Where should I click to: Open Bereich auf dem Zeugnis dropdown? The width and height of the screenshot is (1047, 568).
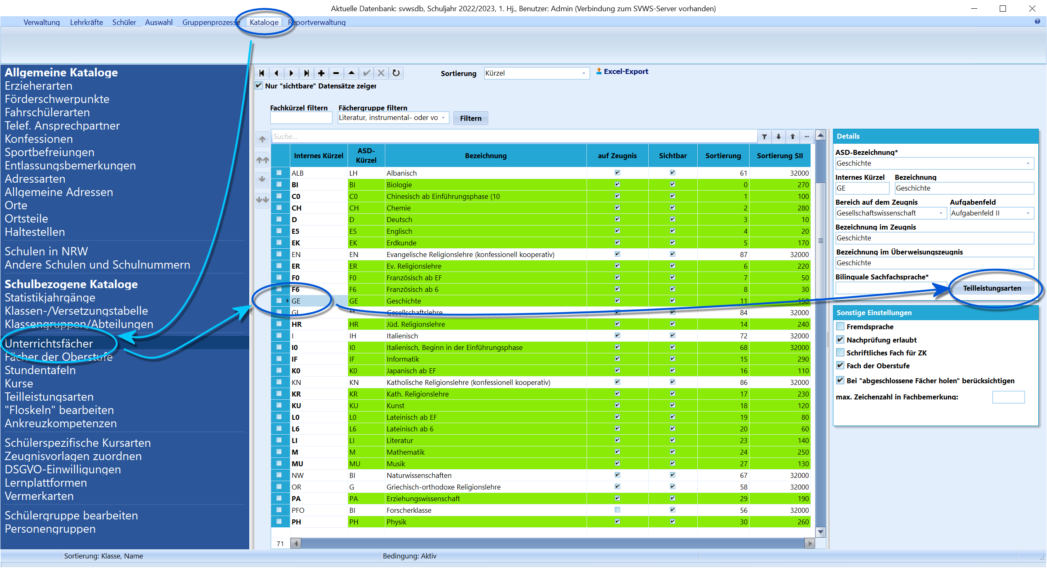[941, 213]
